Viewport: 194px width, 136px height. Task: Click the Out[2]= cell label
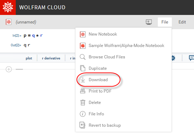16,45
